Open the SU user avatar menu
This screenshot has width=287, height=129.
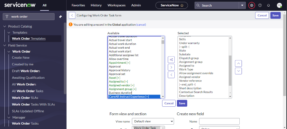[x=279, y=5]
